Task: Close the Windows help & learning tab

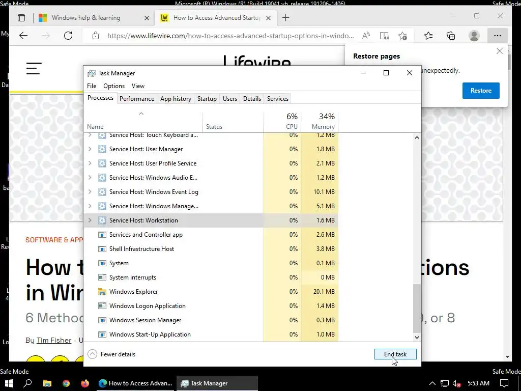Action: (147, 18)
